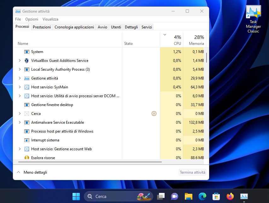Sort by the Nome column header
Viewport: 269px width, 203px height.
pyautogui.click(x=68, y=44)
